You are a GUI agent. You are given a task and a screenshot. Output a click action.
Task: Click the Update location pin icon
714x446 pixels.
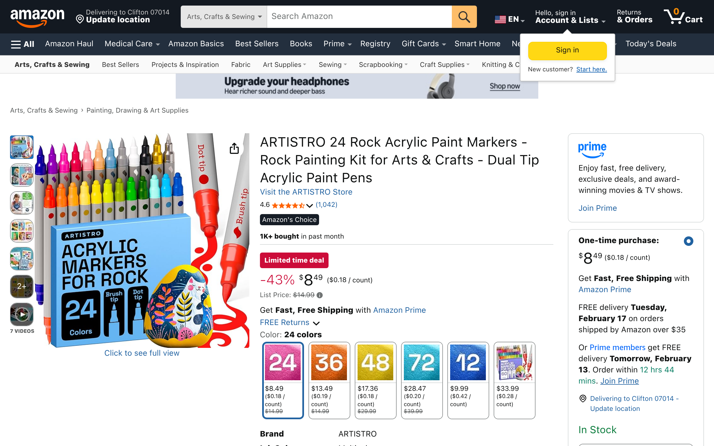(80, 20)
